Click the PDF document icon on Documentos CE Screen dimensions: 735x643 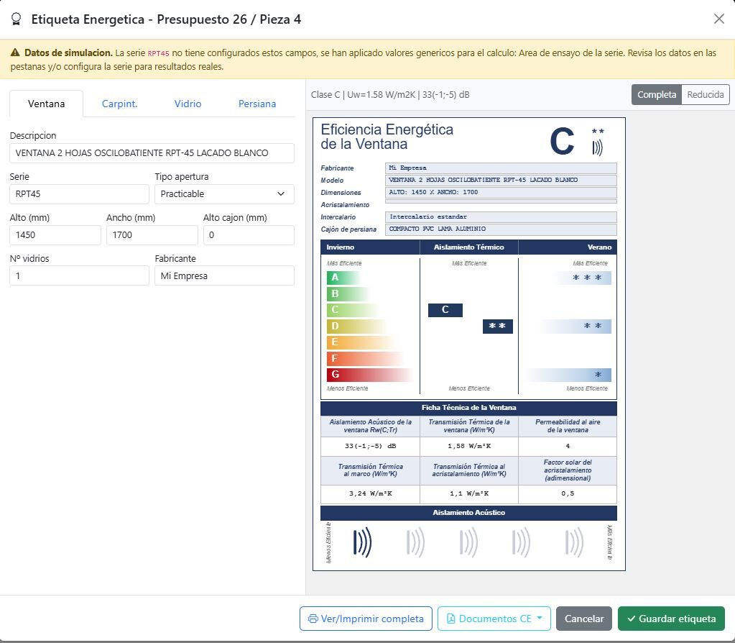tap(451, 619)
